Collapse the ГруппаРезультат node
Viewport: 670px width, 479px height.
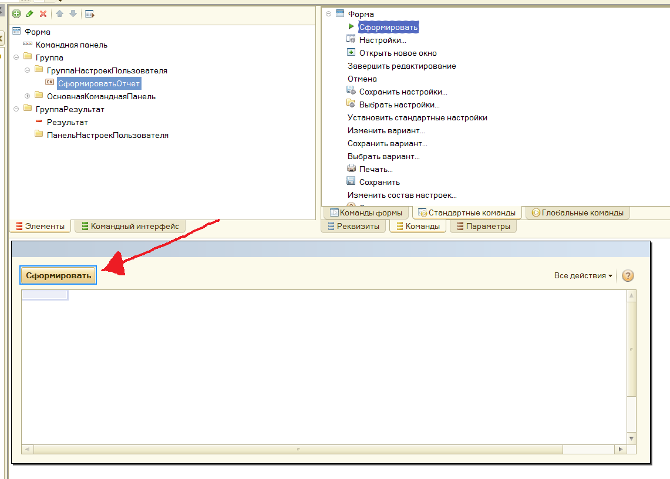pos(16,109)
